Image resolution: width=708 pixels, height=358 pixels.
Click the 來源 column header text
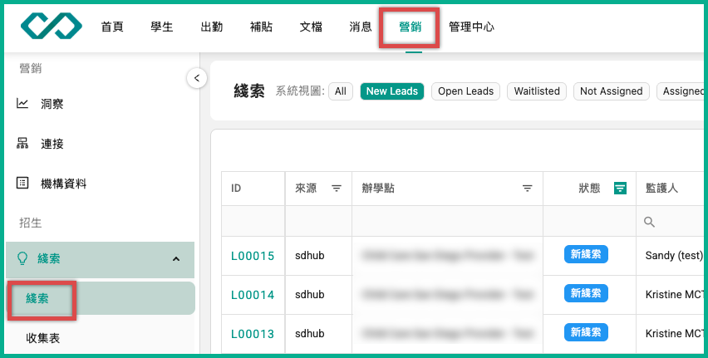point(306,189)
